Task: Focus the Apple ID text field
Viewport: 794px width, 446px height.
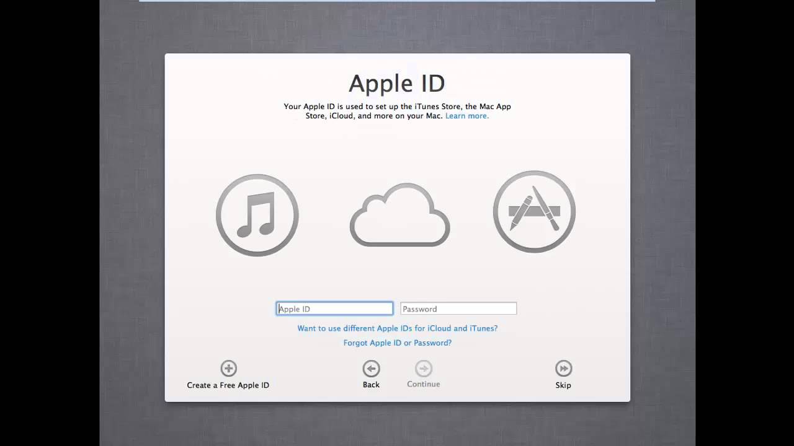Action: (x=334, y=308)
